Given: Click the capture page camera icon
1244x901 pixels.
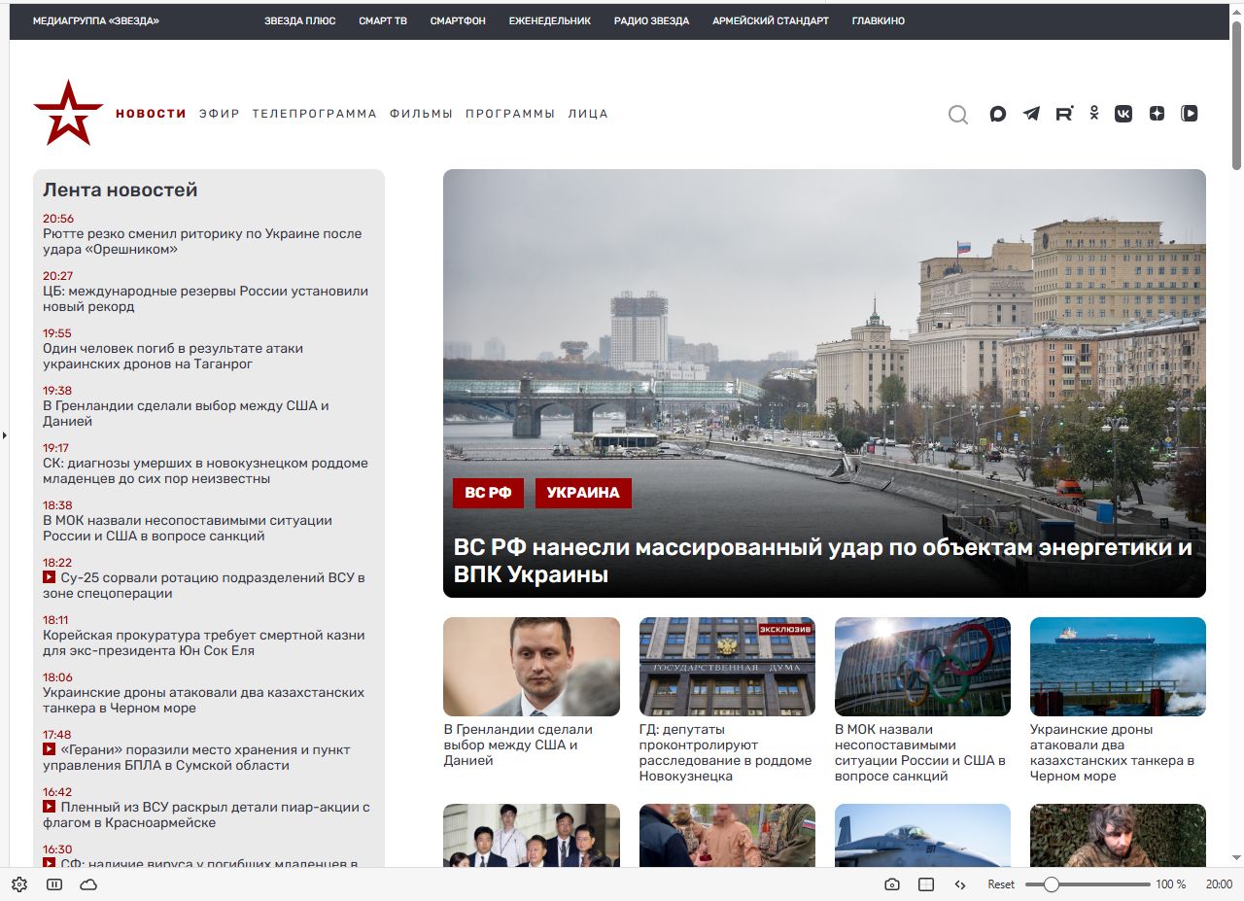Looking at the screenshot, I should point(892,884).
